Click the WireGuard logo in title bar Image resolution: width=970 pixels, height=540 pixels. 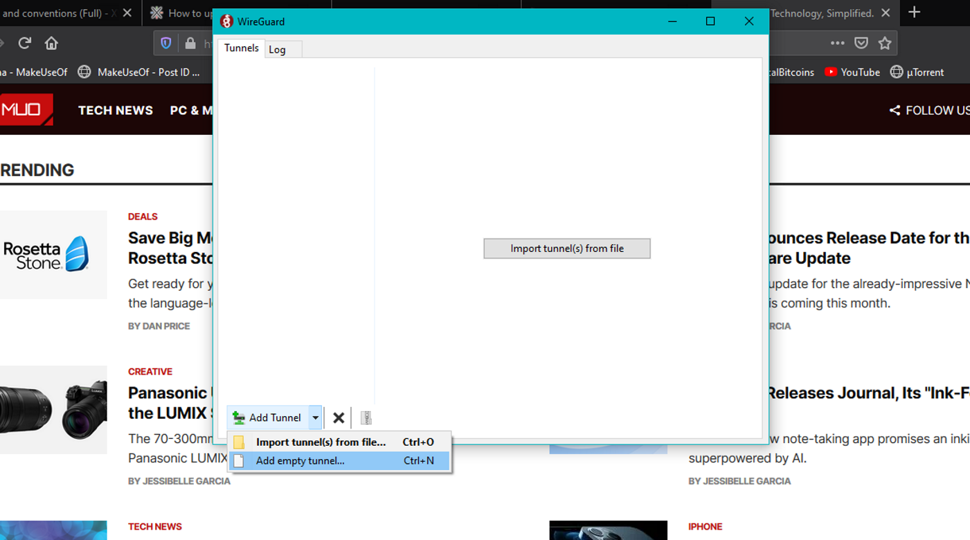[226, 21]
